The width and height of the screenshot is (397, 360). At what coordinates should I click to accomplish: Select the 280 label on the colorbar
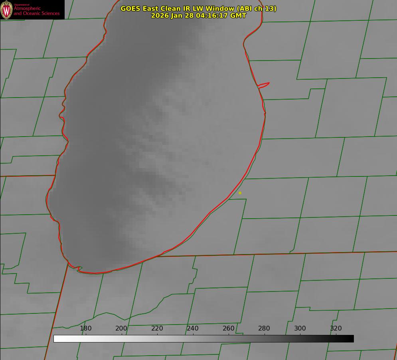pyautogui.click(x=264, y=329)
